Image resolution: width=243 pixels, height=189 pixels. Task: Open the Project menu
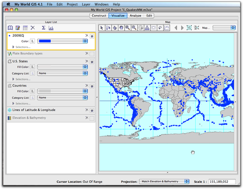tap(72, 4)
